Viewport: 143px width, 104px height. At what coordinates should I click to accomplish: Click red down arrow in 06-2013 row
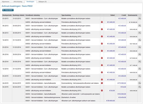pos(102,29)
